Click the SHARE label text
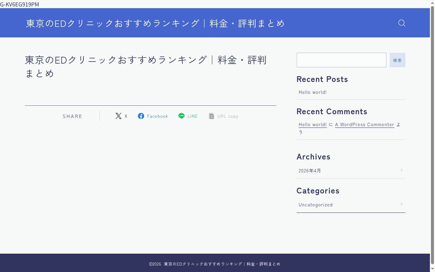This screenshot has height=272, width=435. tap(72, 116)
